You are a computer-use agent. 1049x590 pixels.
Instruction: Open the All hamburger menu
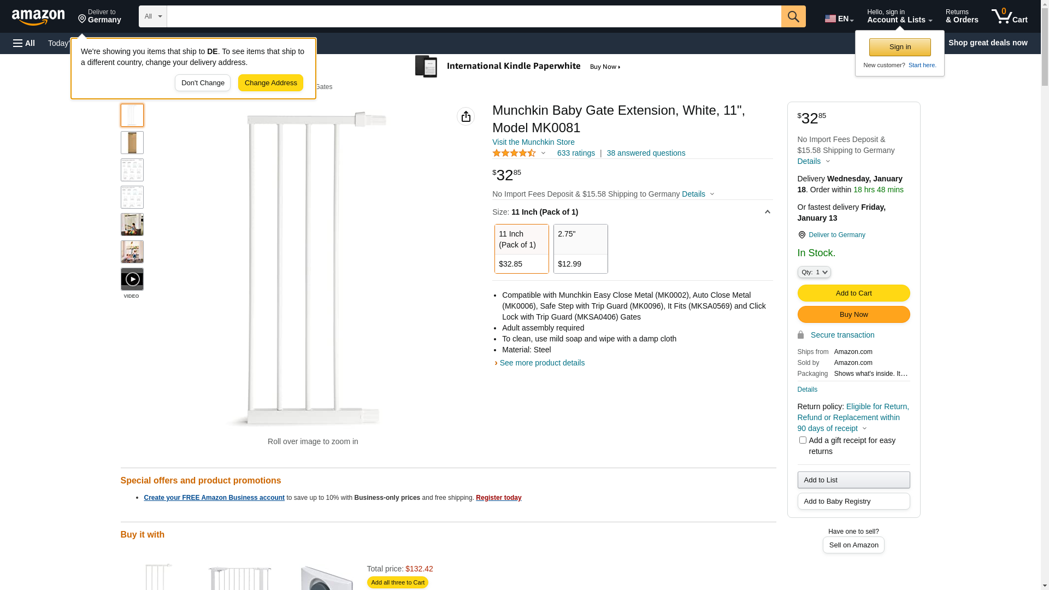point(24,43)
